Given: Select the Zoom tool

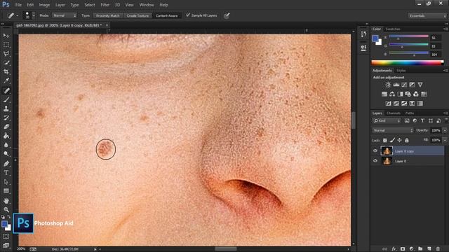Looking at the screenshot, I should pyautogui.click(x=6, y=210).
